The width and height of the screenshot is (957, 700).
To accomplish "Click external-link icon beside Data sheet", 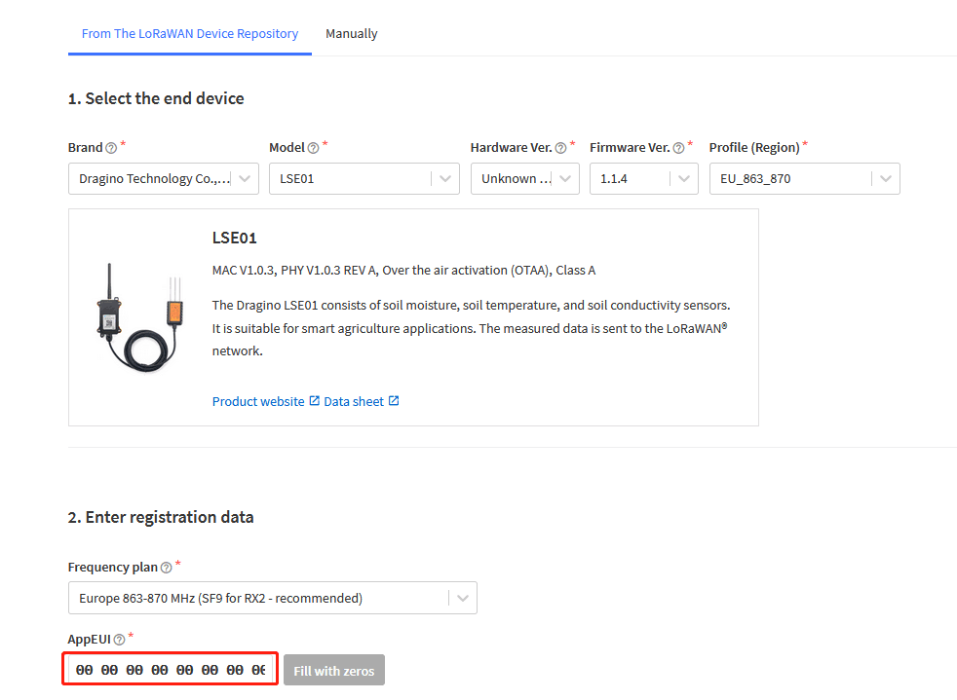I will [394, 400].
